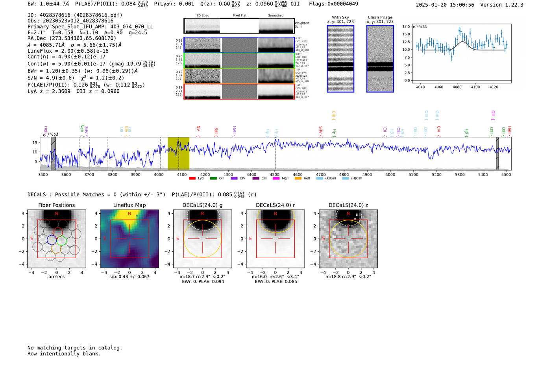Open the With Sky cutout image

pos(340,59)
